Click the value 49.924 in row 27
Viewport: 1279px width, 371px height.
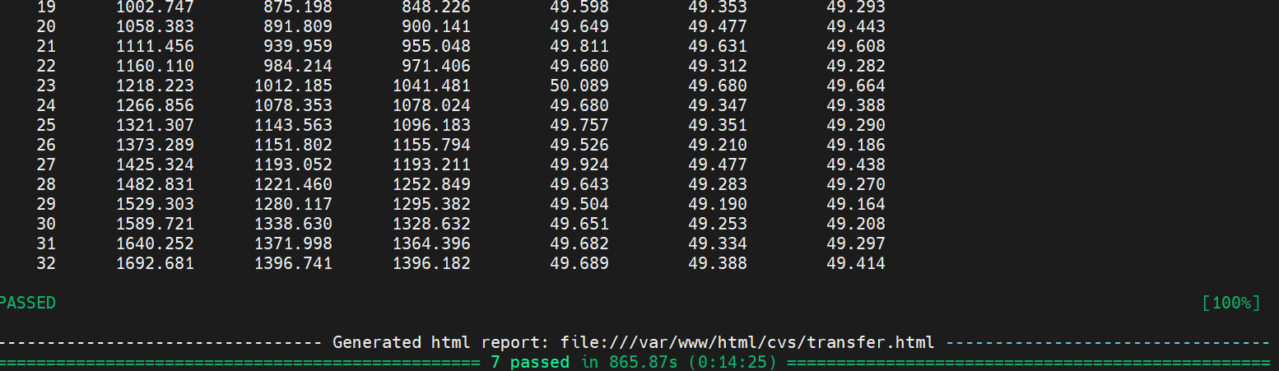[579, 165]
